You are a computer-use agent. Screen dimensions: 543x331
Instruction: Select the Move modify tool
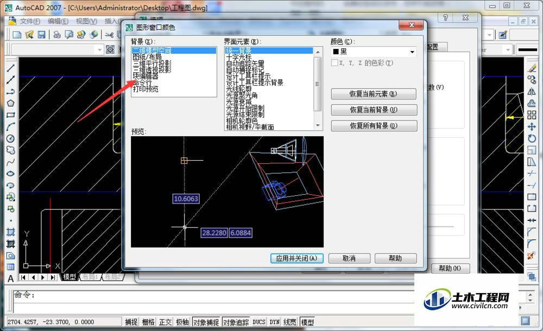[532, 127]
